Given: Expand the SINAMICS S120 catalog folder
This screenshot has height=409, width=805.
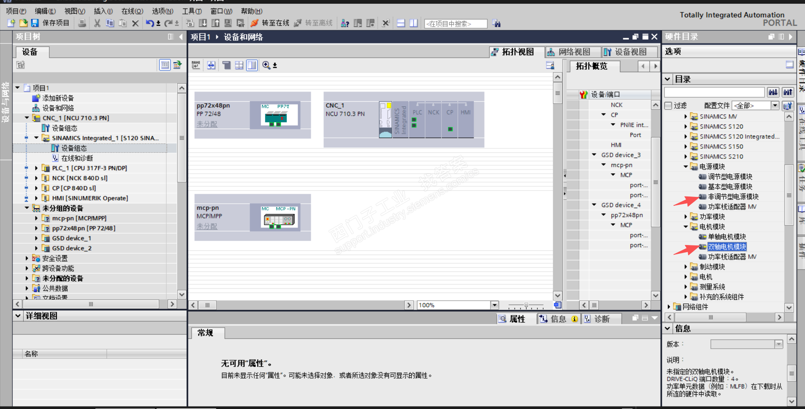Looking at the screenshot, I should pyautogui.click(x=686, y=126).
